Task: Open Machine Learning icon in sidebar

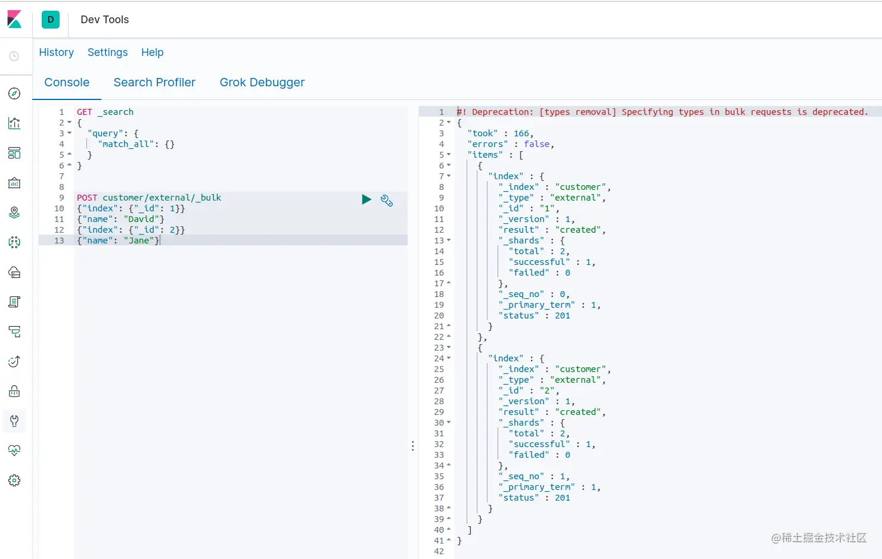Action: [14, 242]
